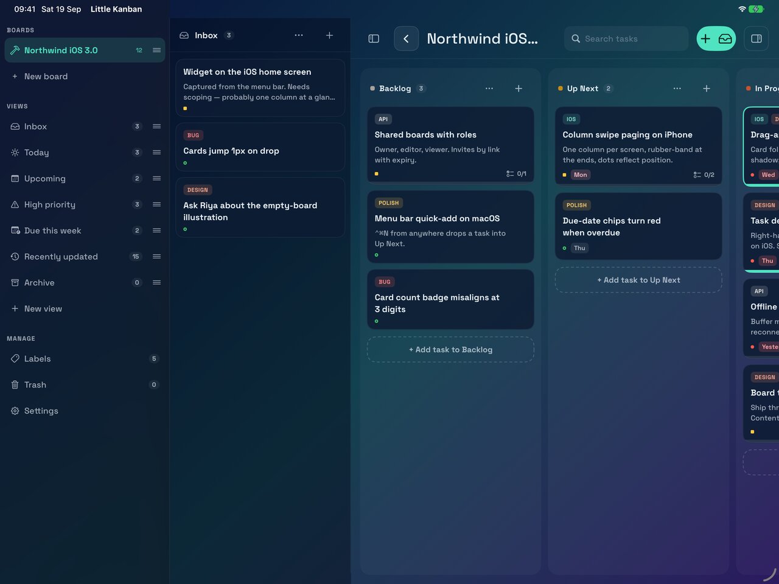Open Today view reorder handle
Image resolution: width=779 pixels, height=584 pixels.
156,153
